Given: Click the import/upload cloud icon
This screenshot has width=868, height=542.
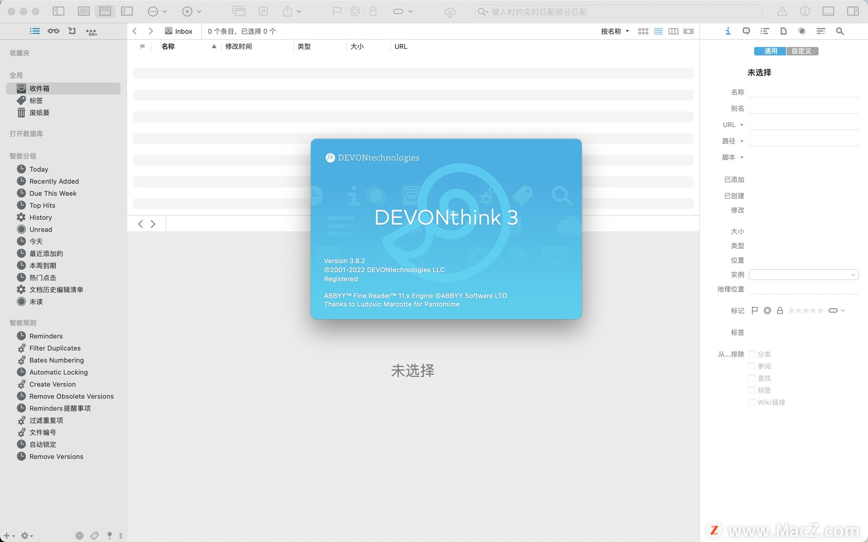Looking at the screenshot, I should [x=450, y=11].
